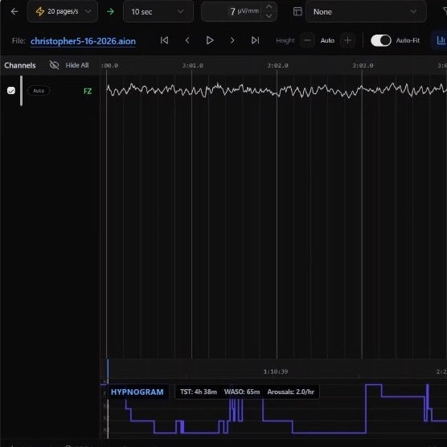Toggle the Auto-Fit switch

click(381, 40)
